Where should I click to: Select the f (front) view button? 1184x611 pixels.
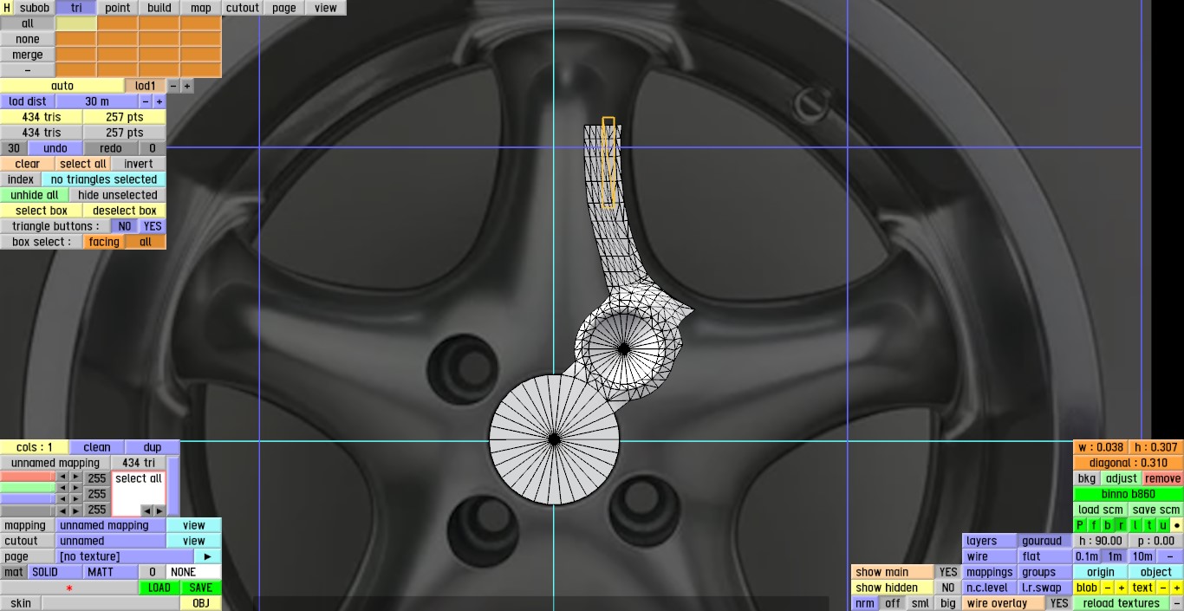point(1094,525)
